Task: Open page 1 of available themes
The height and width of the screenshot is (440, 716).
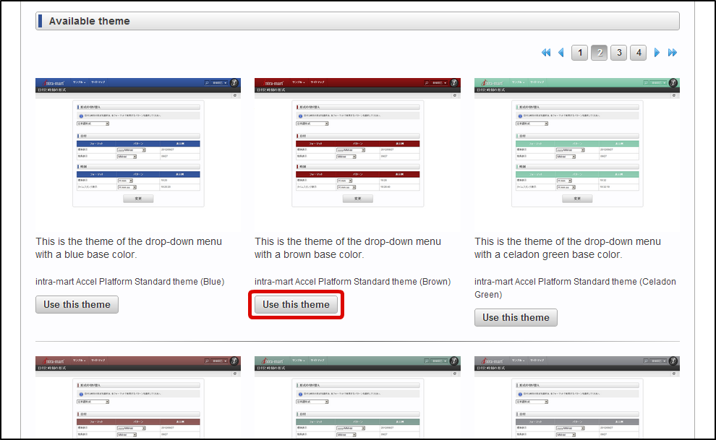Action: [580, 53]
